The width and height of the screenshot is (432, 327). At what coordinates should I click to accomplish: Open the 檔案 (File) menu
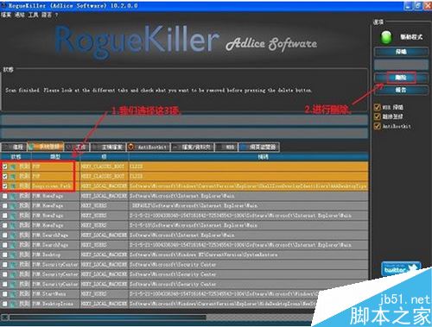coord(6,15)
